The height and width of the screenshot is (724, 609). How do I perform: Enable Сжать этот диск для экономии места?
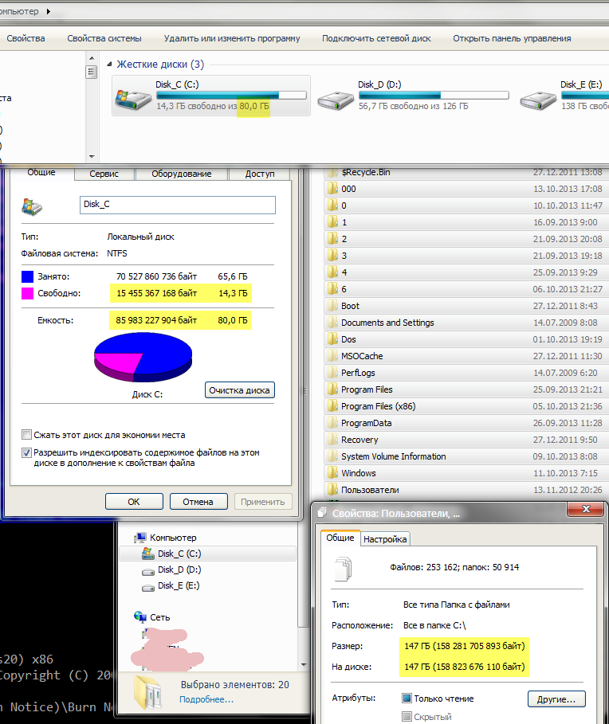[x=26, y=435]
